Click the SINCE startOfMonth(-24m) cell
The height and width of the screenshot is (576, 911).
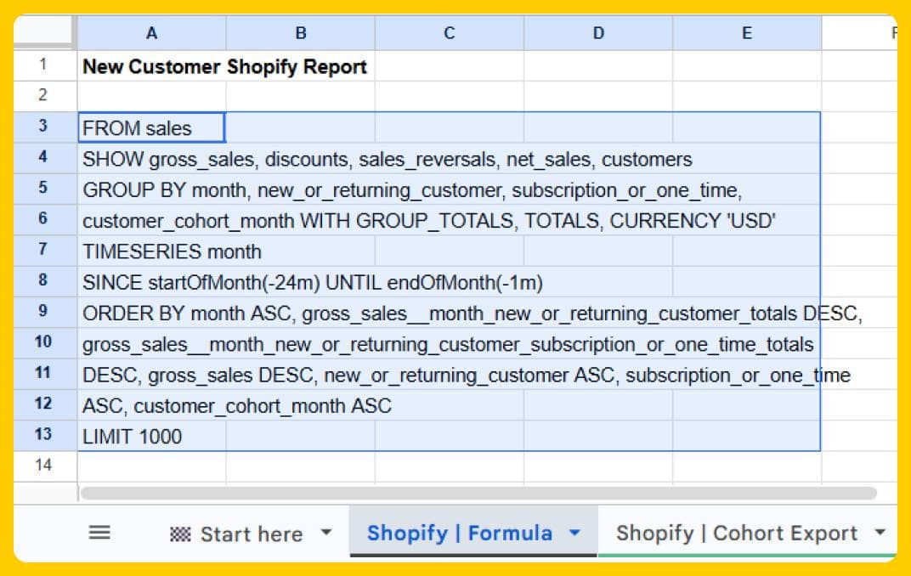[x=151, y=281]
